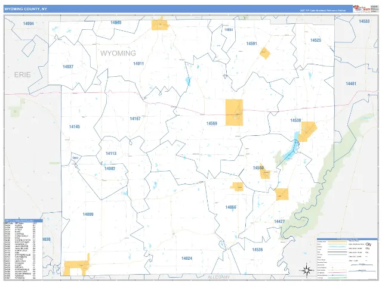
Task: Select the 14591 ZIP code label
Action: (x=252, y=43)
